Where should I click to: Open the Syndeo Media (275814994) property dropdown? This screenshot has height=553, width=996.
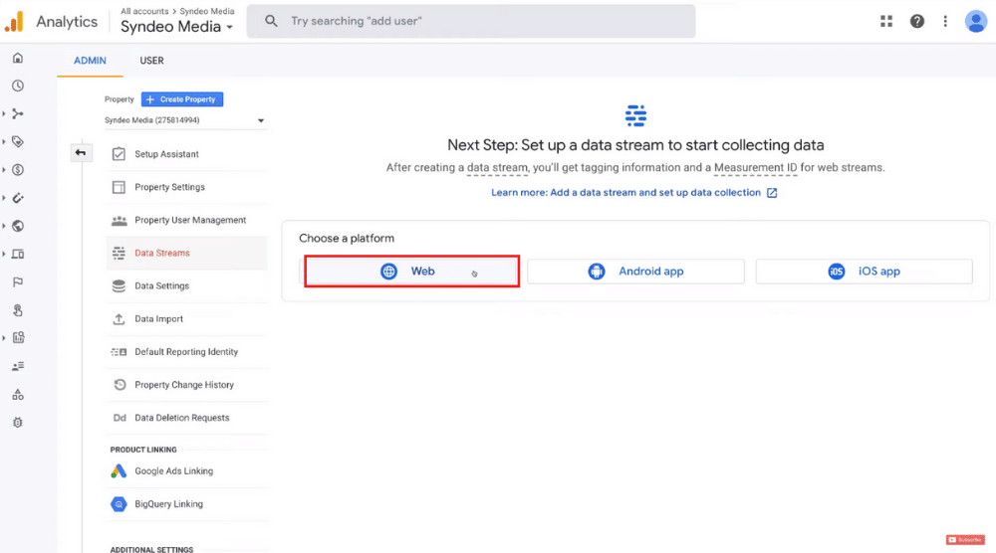click(x=185, y=120)
